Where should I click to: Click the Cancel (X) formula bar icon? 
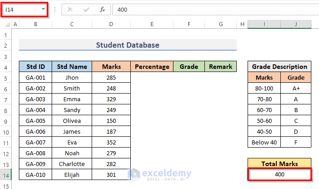tap(70, 9)
